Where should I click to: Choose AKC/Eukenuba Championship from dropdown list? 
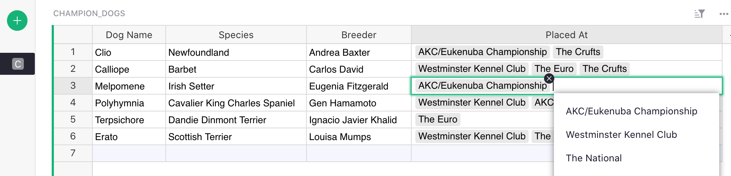click(631, 111)
